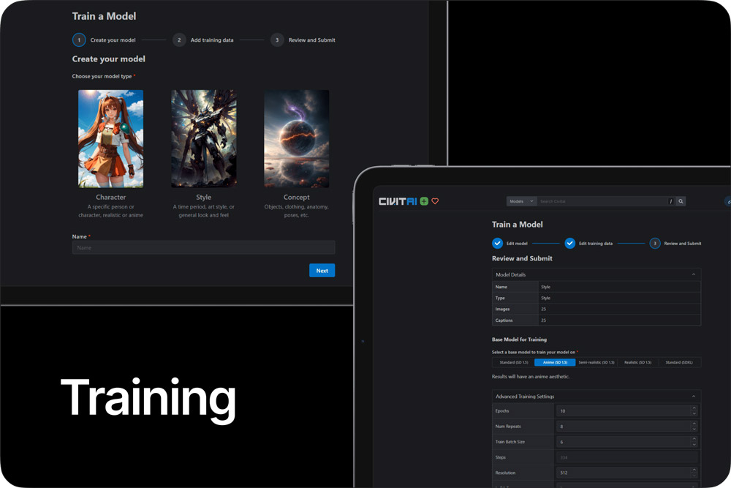Click the 'Choose your model type' label

pyautogui.click(x=102, y=76)
